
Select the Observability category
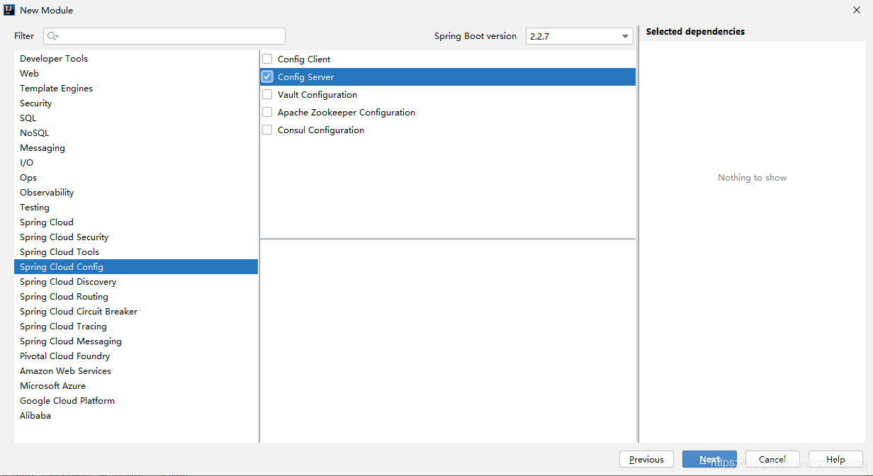[136, 193]
